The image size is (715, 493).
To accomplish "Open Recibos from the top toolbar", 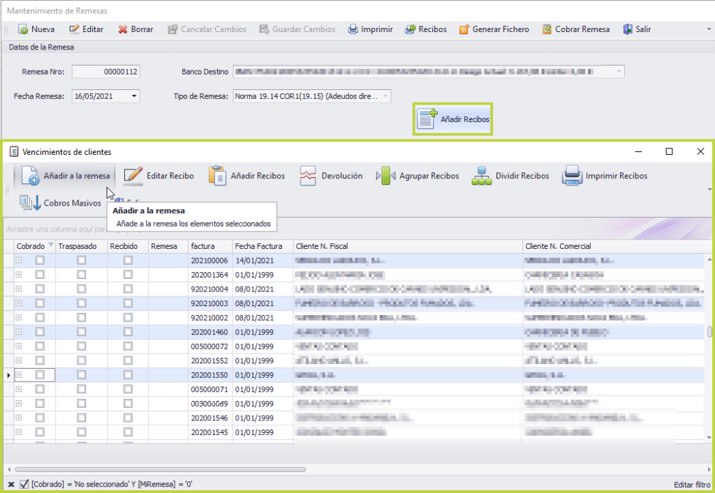I will [x=426, y=29].
